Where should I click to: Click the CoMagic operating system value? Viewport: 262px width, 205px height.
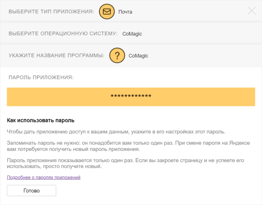(x=132, y=34)
